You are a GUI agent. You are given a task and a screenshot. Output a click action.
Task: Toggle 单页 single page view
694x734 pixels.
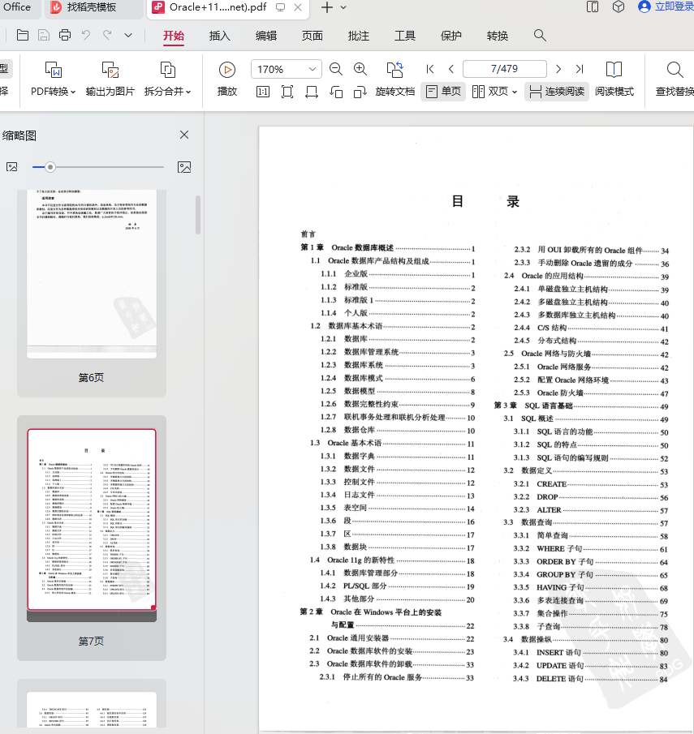(x=443, y=92)
